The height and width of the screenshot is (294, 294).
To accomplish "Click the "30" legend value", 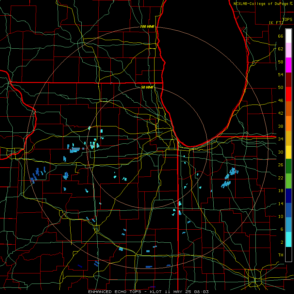I will coord(281,152).
